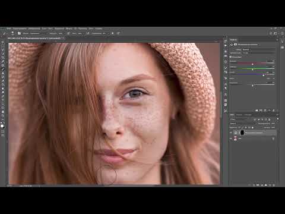
Task: Open the workspace switcher icon
Action: (x=275, y=33)
